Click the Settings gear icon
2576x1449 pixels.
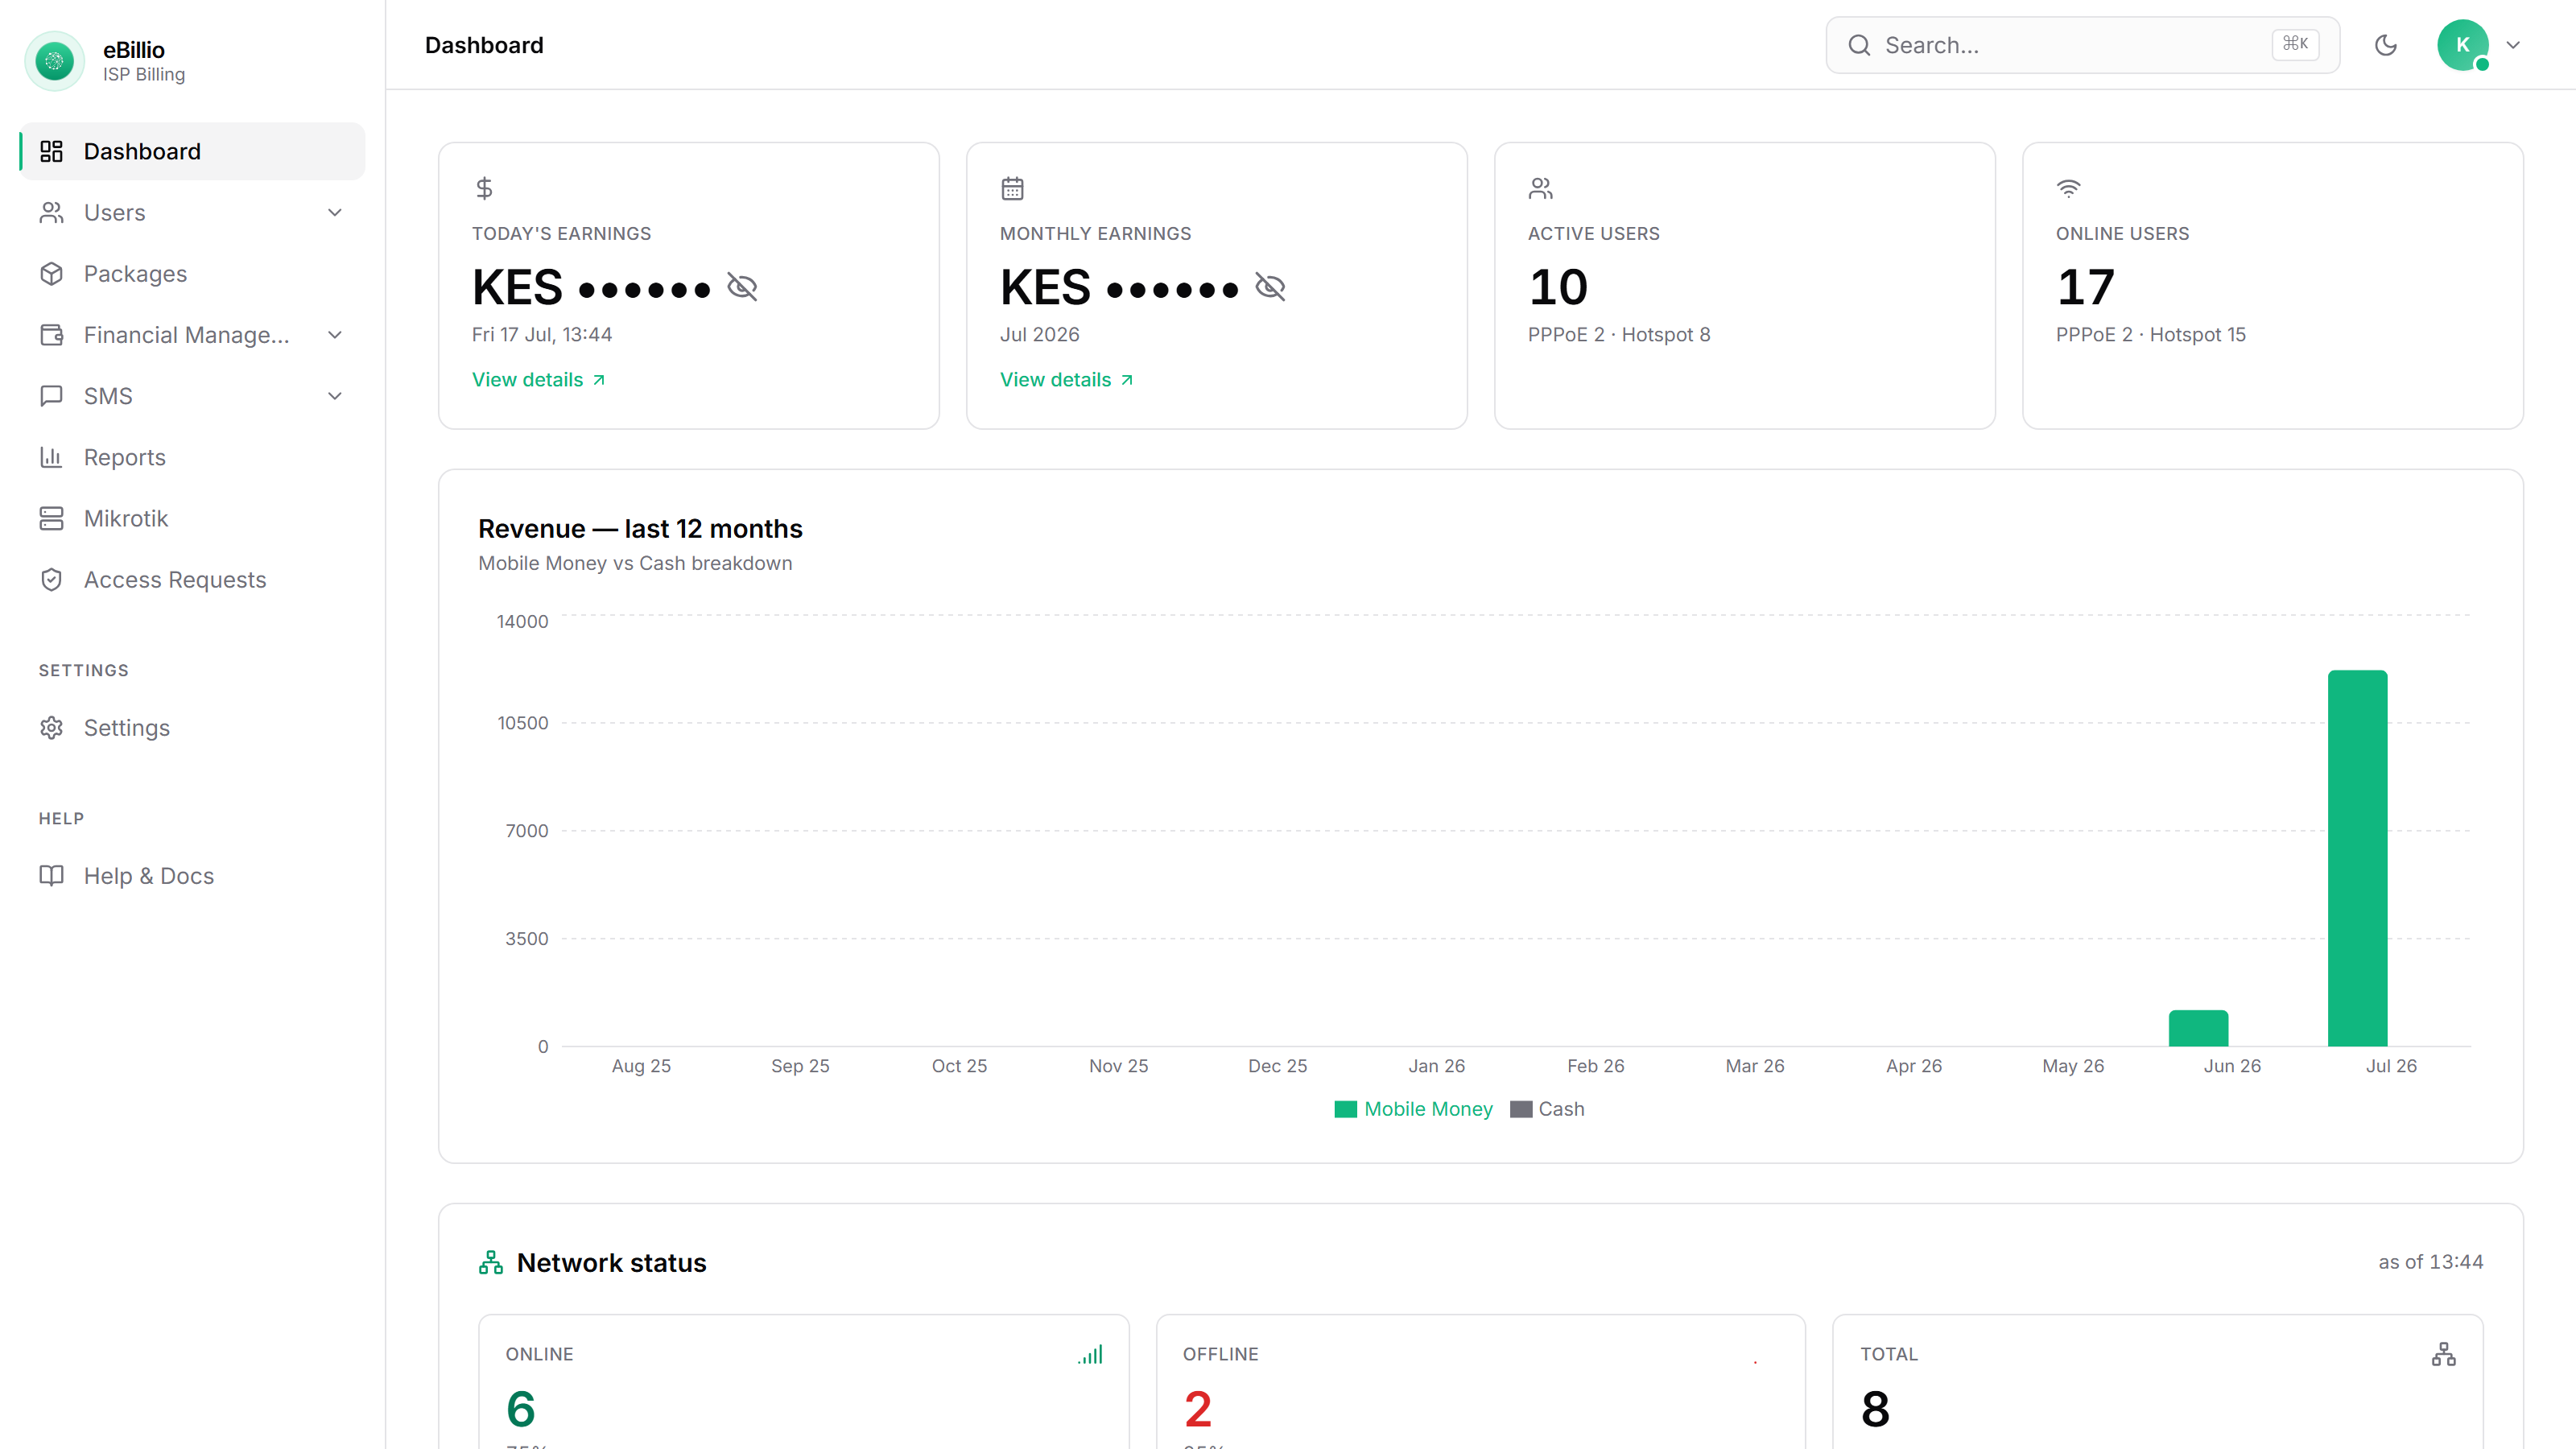point(51,727)
